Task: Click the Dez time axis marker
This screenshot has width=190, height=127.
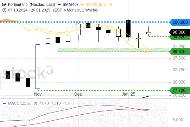Action: 78,94
